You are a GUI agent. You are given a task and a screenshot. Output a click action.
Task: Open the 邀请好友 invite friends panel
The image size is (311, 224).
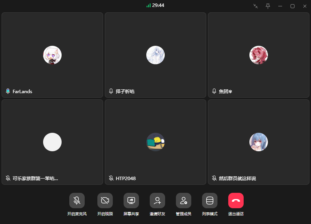pos(157,201)
